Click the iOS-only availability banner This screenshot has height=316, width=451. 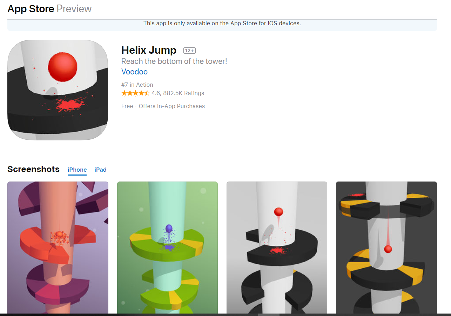tap(222, 24)
